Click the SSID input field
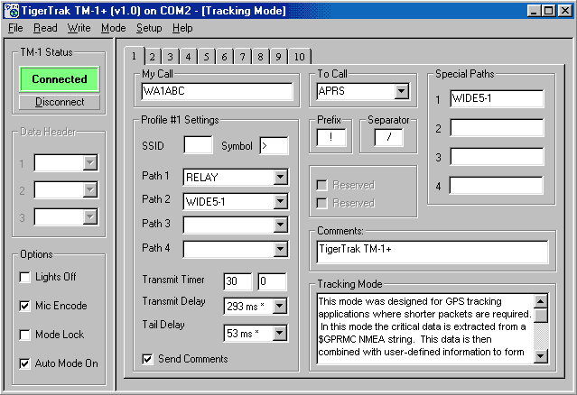The image size is (577, 395). (198, 145)
